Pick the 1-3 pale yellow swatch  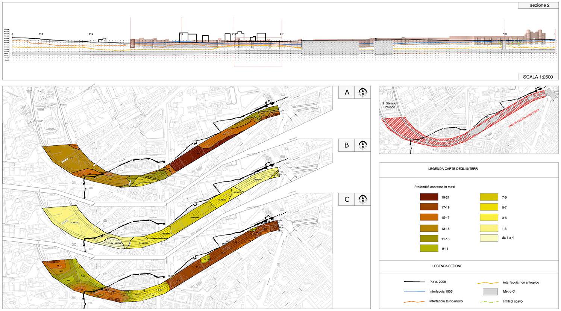click(489, 228)
